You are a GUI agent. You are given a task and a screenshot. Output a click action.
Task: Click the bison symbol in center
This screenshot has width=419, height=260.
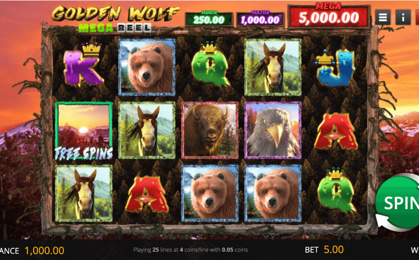(210, 130)
